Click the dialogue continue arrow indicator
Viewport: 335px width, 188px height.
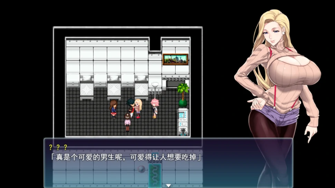click(168, 186)
